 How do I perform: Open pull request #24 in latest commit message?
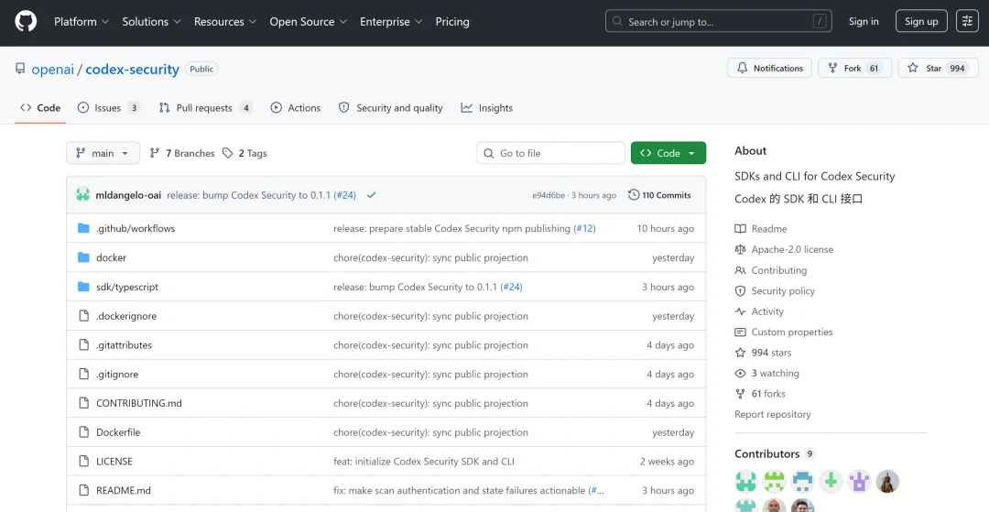(x=345, y=195)
